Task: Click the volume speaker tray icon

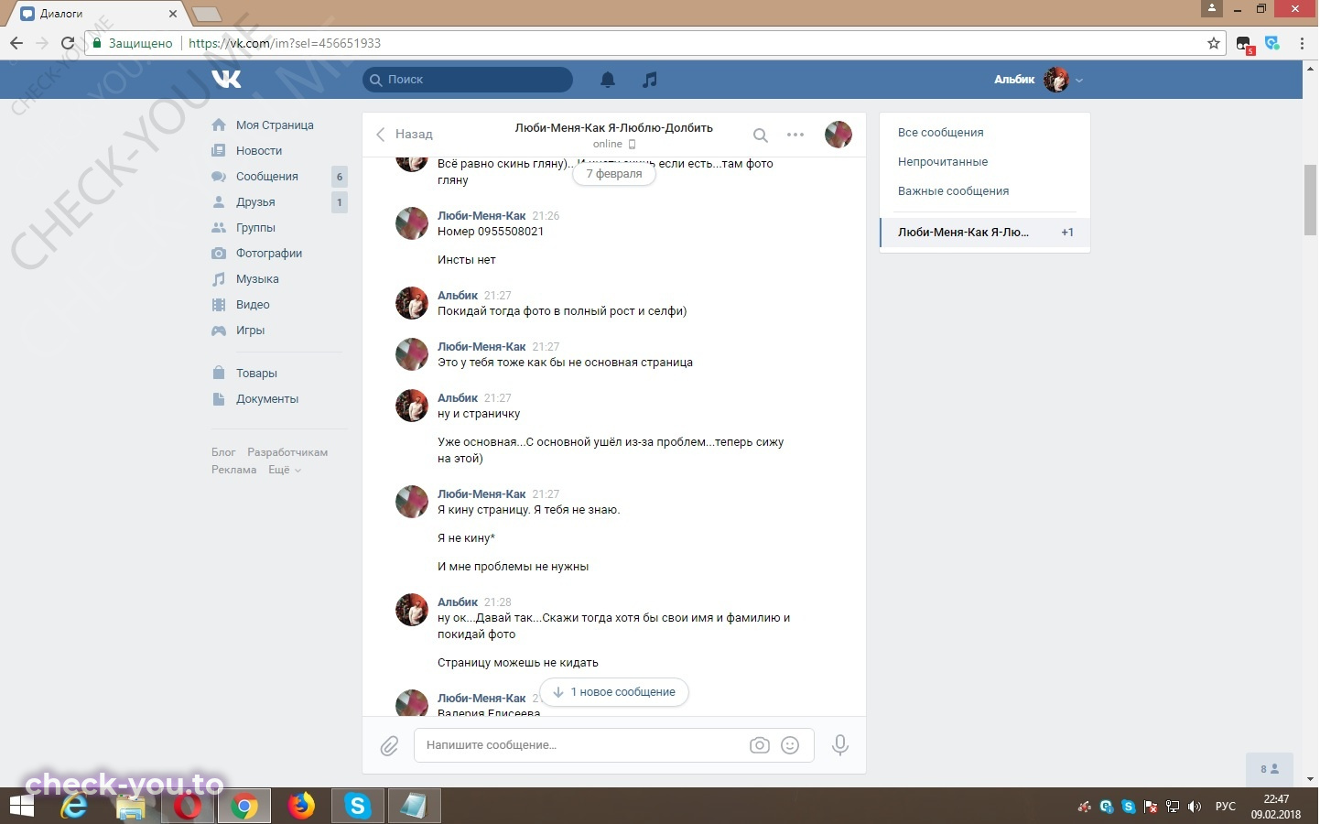Action: click(x=1194, y=807)
